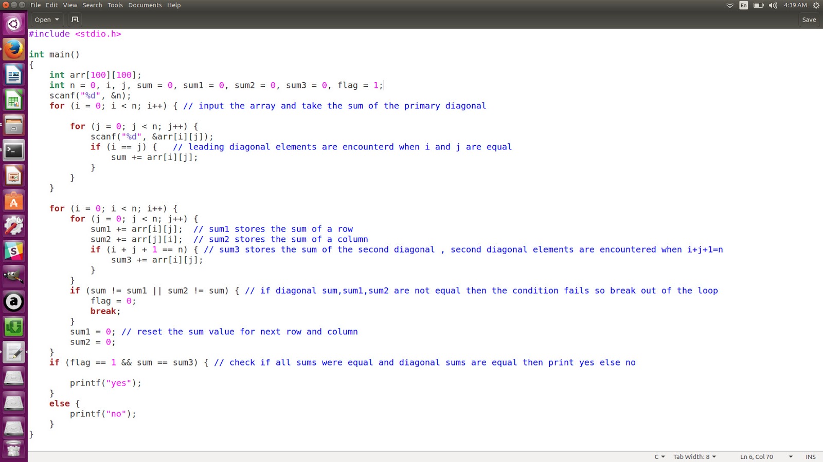The width and height of the screenshot is (823, 462).
Task: Open the Wi-Fi network indicator
Action: [729, 5]
